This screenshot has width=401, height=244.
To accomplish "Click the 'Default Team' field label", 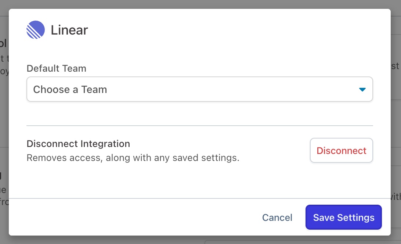I will click(57, 68).
